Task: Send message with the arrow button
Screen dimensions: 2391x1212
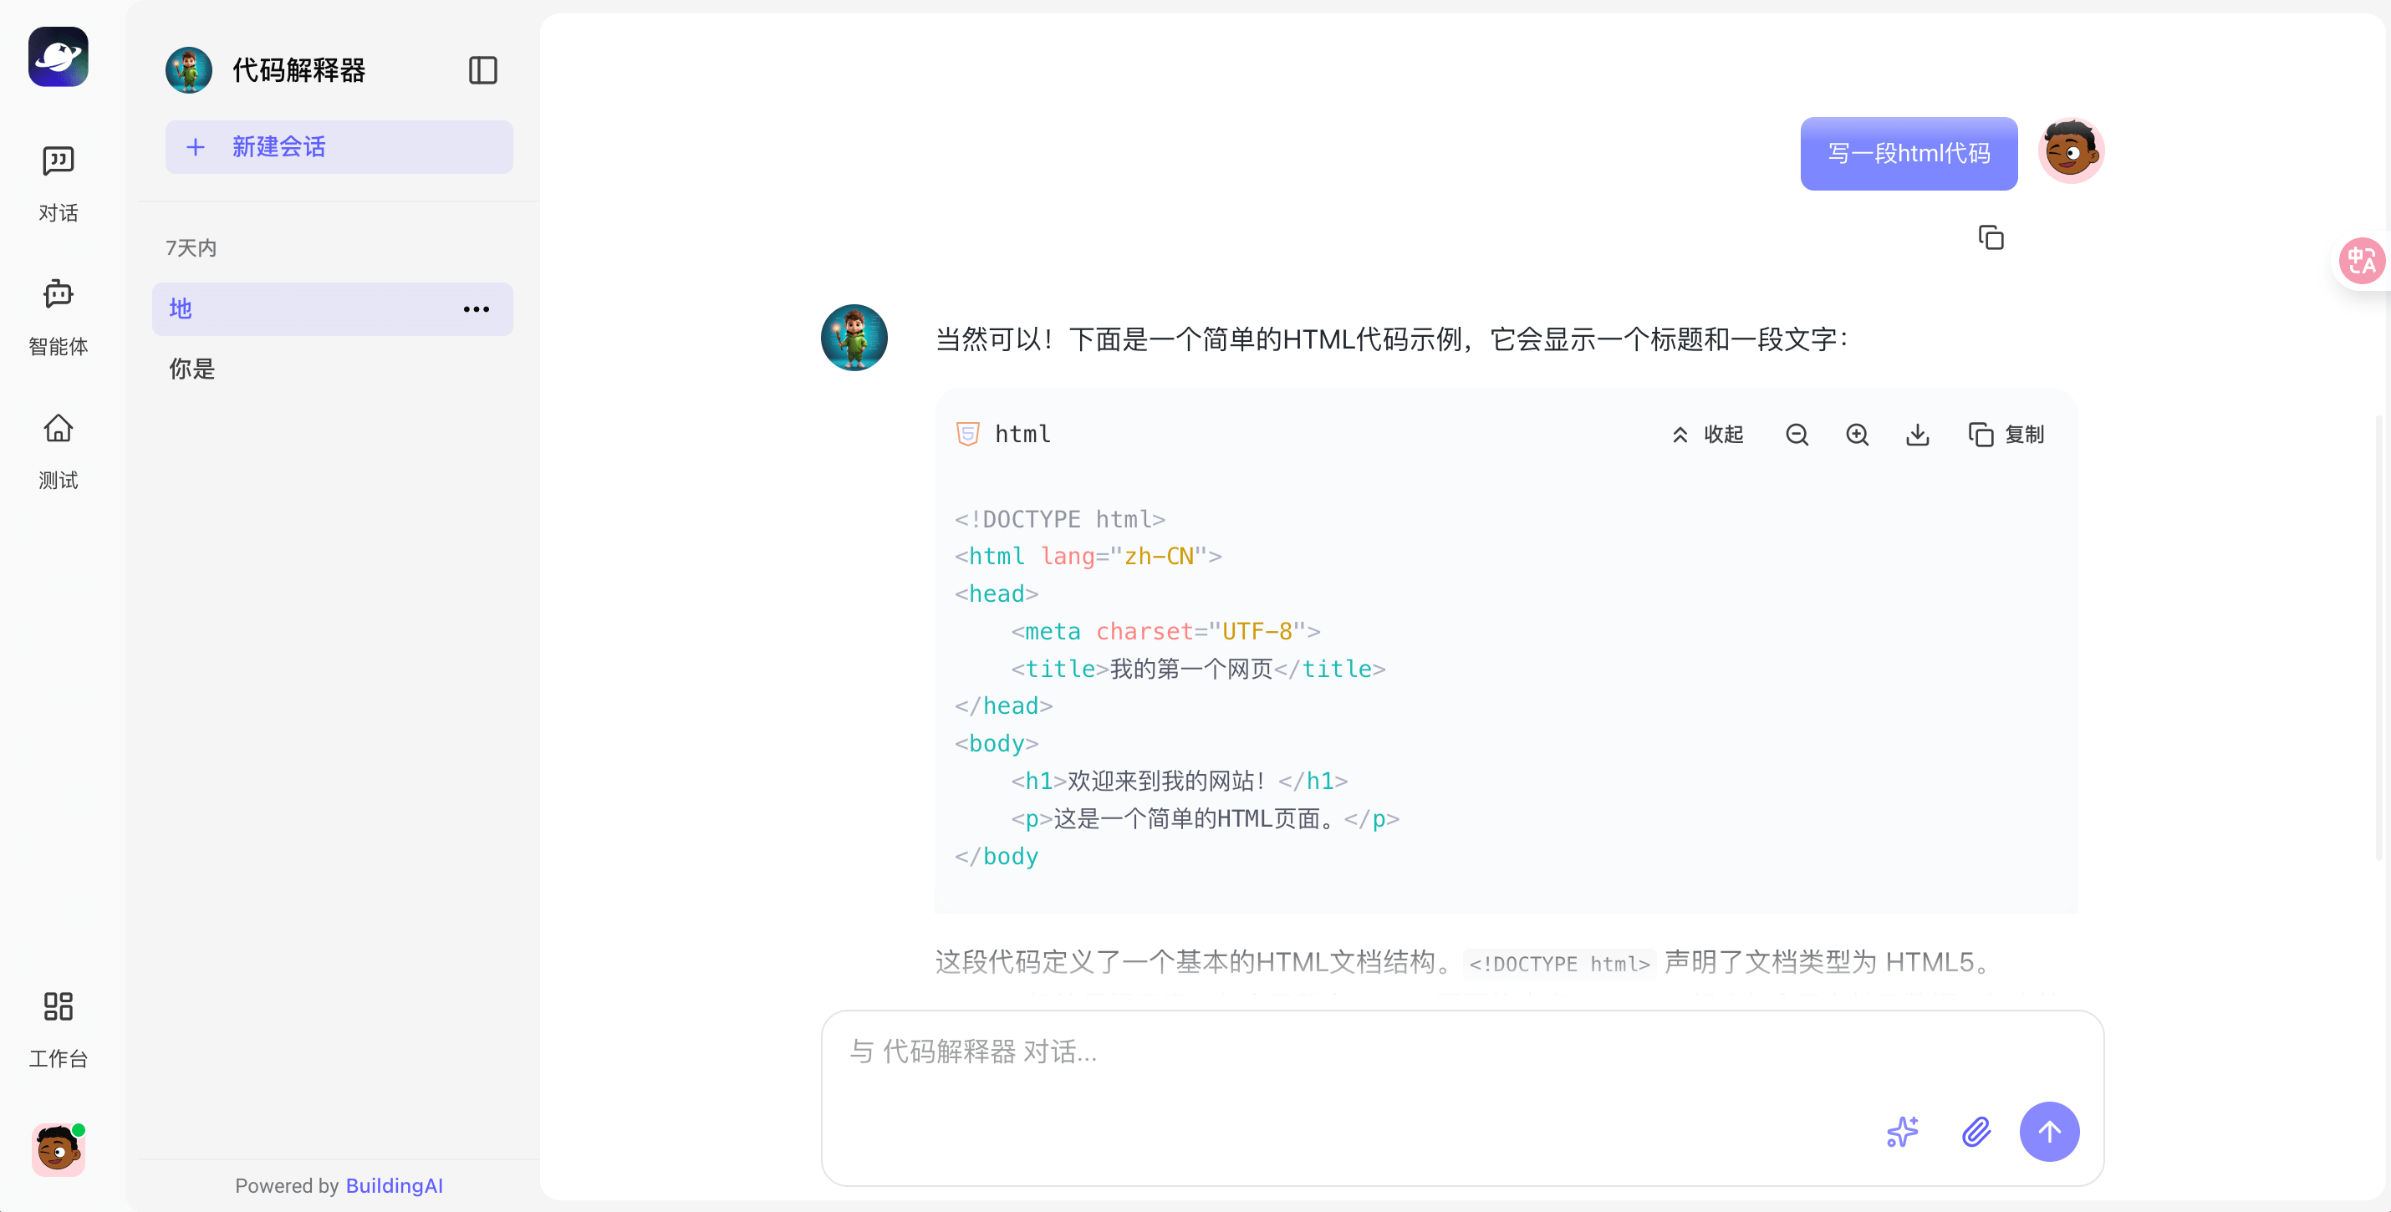Action: (x=2048, y=1131)
